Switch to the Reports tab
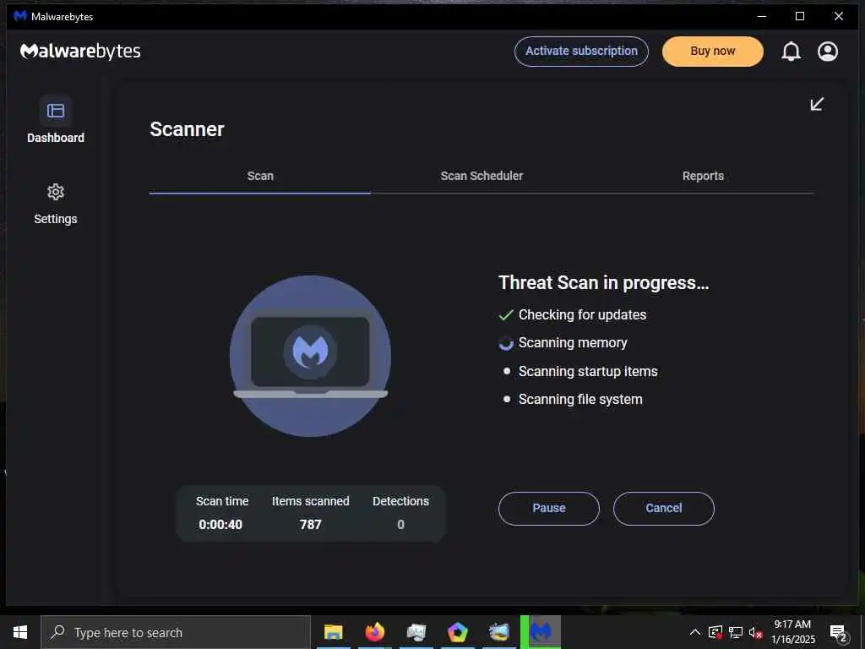This screenshot has width=865, height=649. tap(703, 176)
